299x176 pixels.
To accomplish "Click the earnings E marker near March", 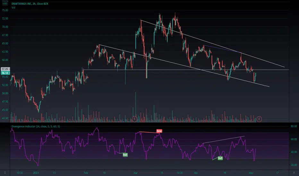I will (135, 119).
